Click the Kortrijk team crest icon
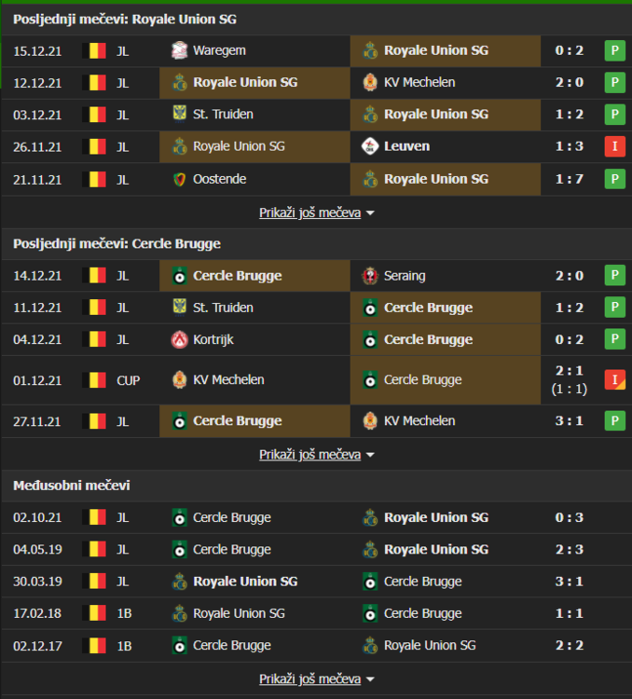Image resolution: width=632 pixels, height=699 pixels. tap(180, 339)
